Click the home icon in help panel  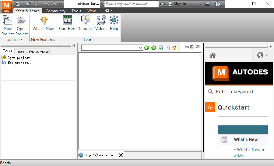[213, 55]
